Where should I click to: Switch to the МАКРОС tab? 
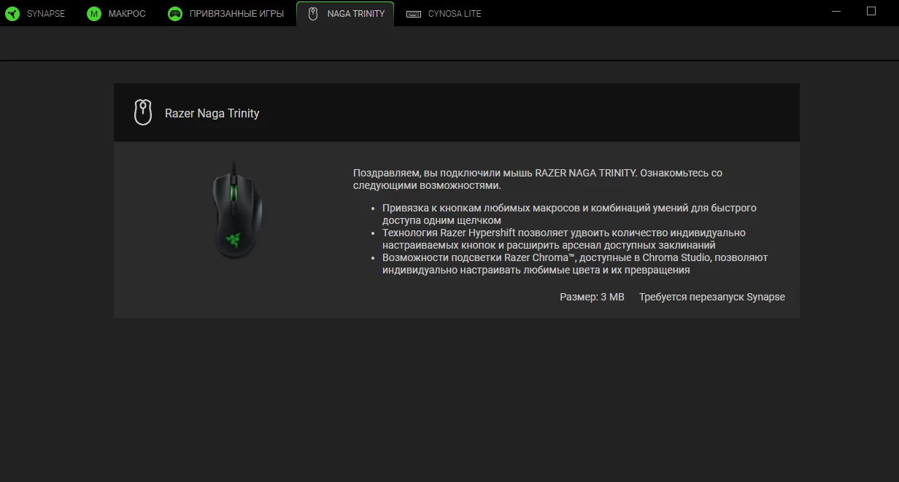coord(116,14)
